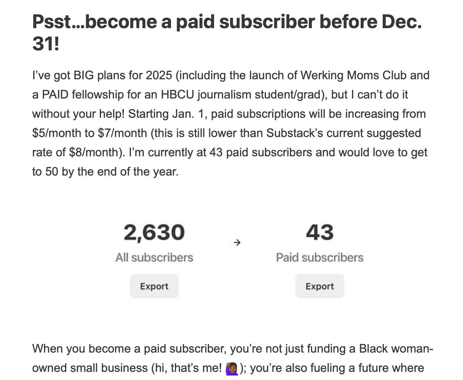
Task: Click the Export button under All subscribers
Action: pos(154,286)
